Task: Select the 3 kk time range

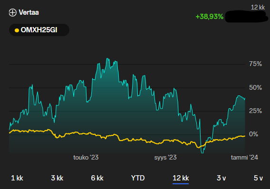Action: (57, 178)
